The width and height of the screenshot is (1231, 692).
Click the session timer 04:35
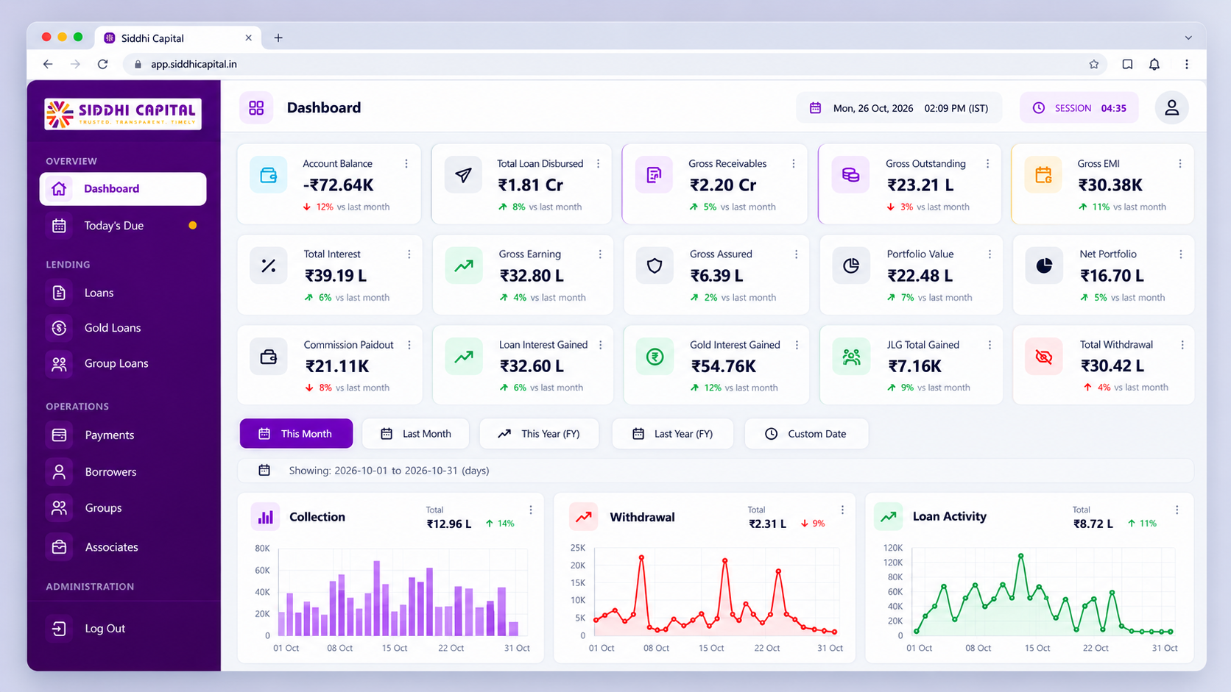click(1113, 108)
